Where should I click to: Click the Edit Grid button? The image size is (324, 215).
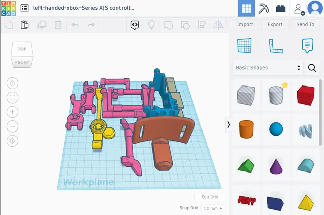coord(210,197)
